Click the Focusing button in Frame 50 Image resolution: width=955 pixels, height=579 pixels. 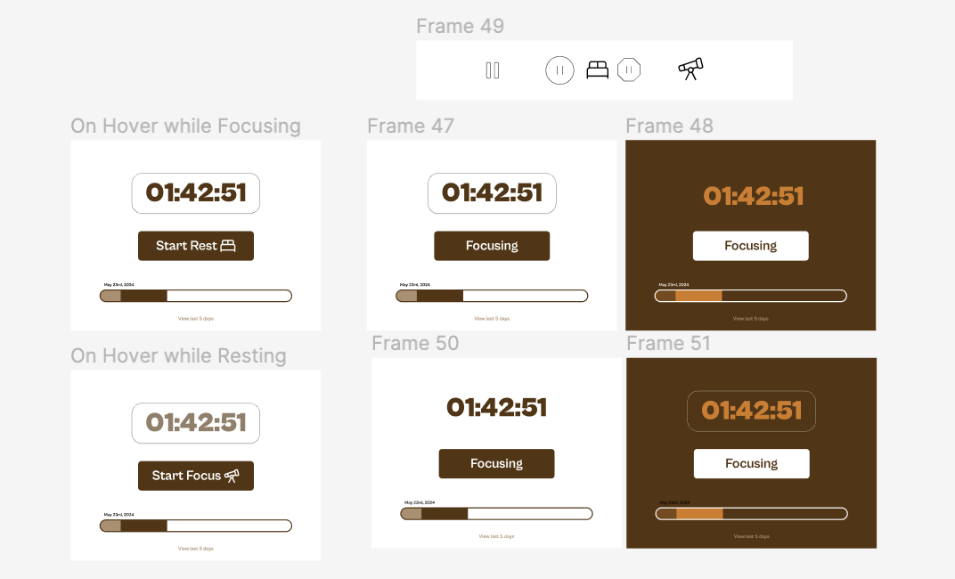(x=496, y=463)
